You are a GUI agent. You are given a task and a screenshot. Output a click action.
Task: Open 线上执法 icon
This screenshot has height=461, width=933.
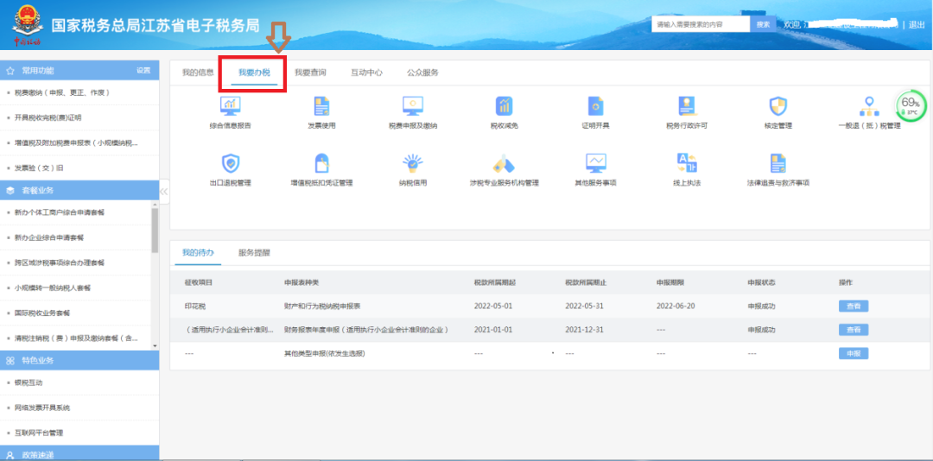click(687, 163)
